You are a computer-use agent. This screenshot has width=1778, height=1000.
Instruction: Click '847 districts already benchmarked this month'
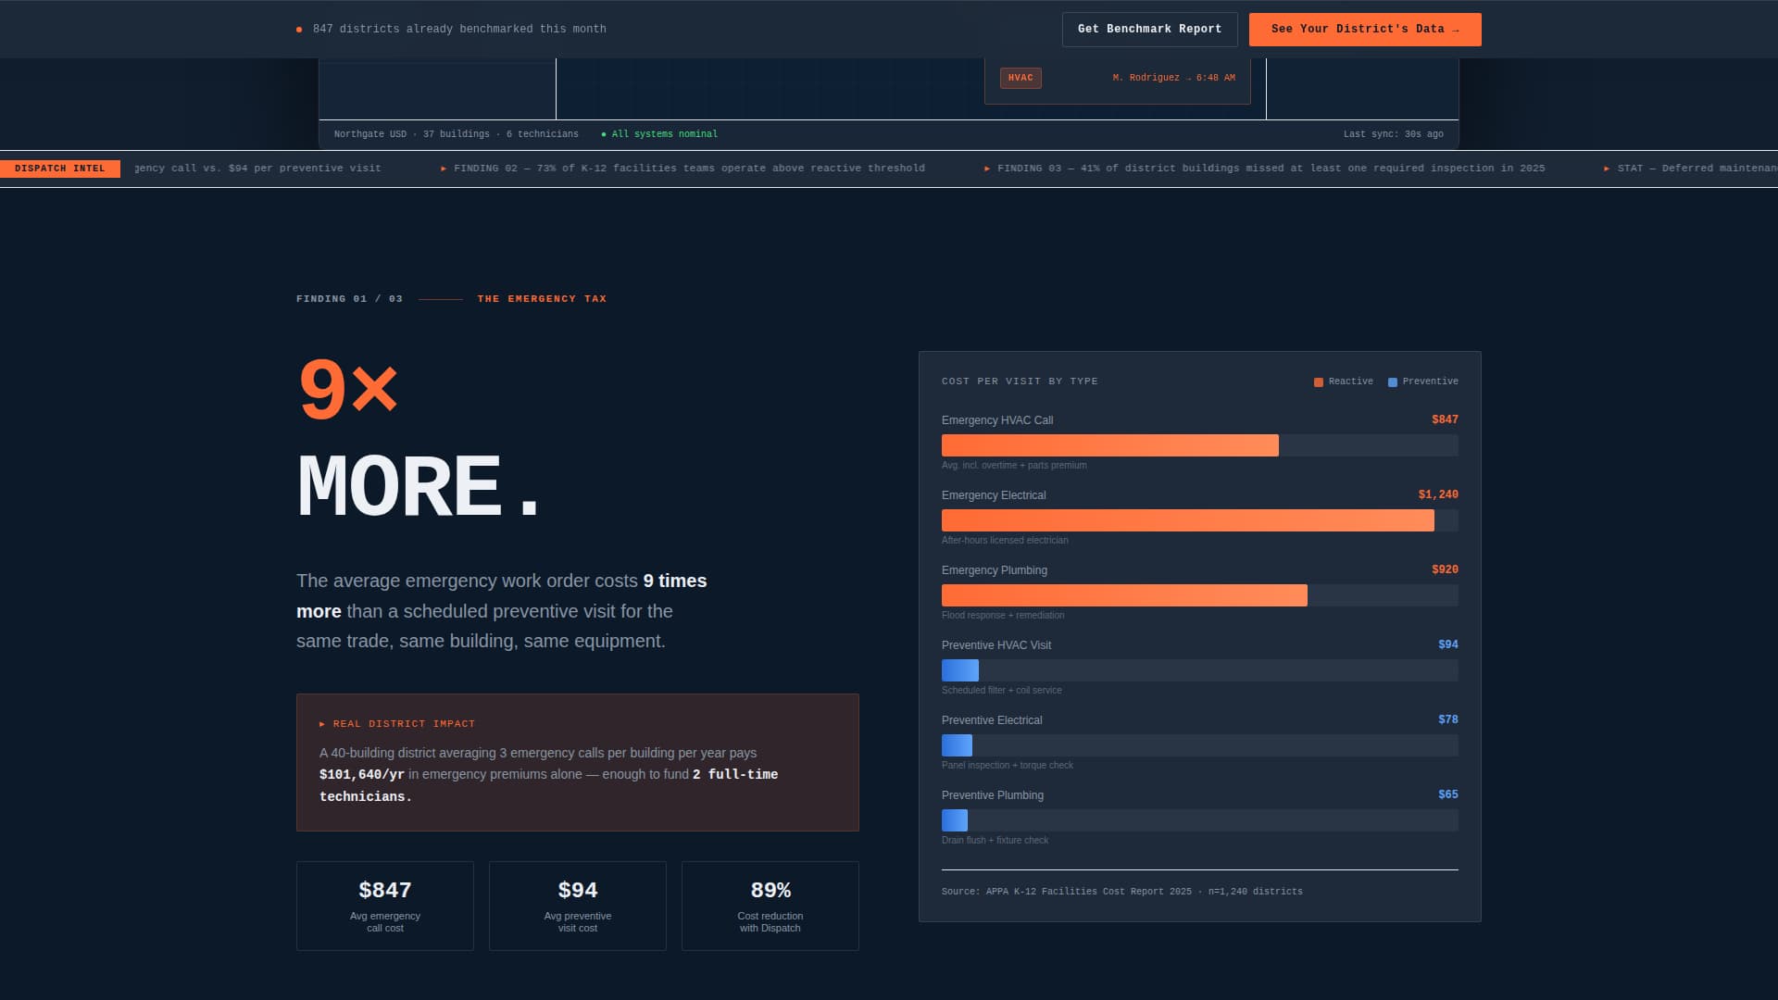(459, 30)
